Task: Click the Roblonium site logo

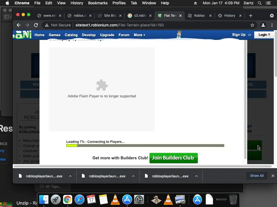Action: pos(22,35)
